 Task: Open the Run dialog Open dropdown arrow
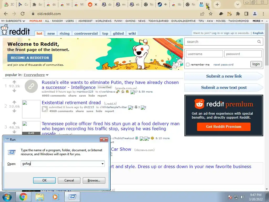[102, 164]
